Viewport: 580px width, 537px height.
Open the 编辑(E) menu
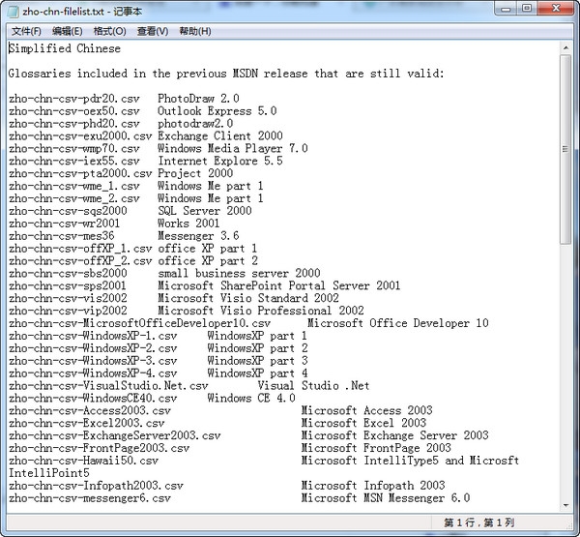(x=68, y=31)
